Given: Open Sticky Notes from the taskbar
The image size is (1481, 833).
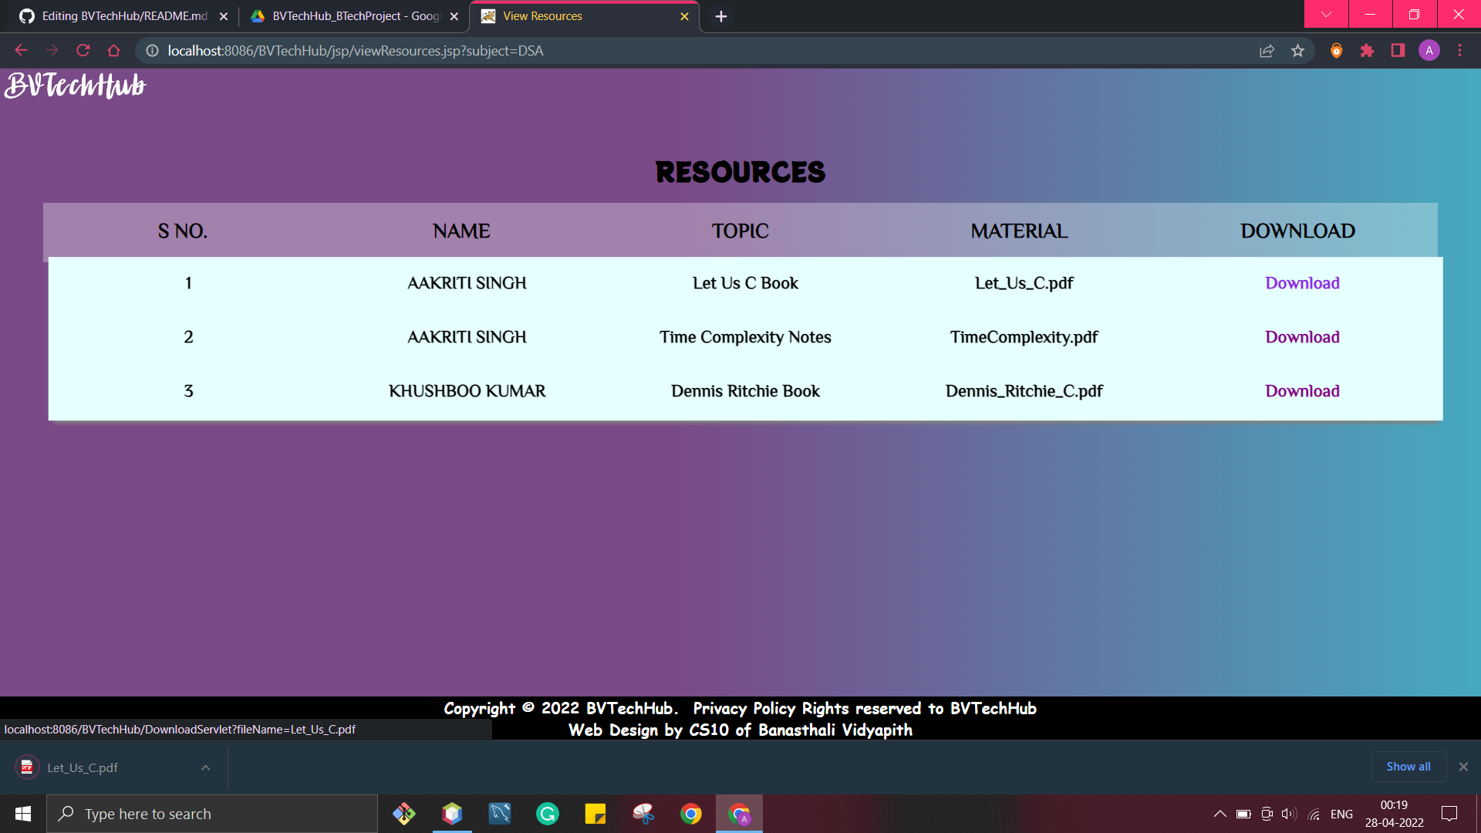Looking at the screenshot, I should click(x=595, y=814).
